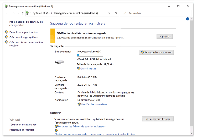Click shield icon above 'Choisir une autre sauvegarde'
This screenshot has width=197, height=139.
[x=56, y=131]
